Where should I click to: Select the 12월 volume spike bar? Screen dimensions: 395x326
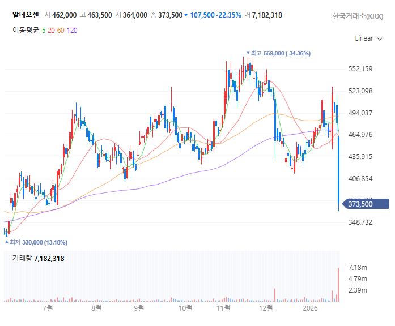275,295
